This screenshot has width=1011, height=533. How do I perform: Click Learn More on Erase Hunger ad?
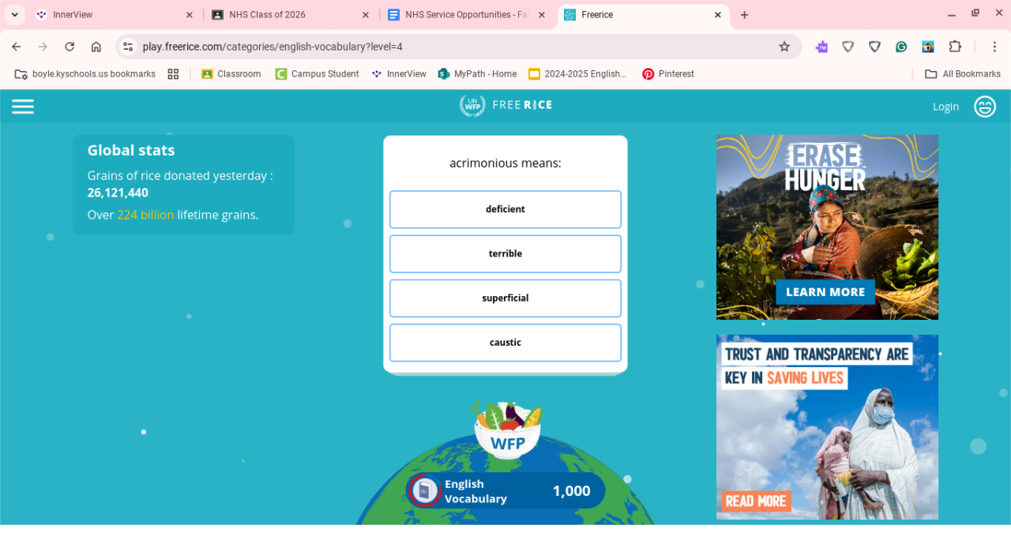click(825, 291)
